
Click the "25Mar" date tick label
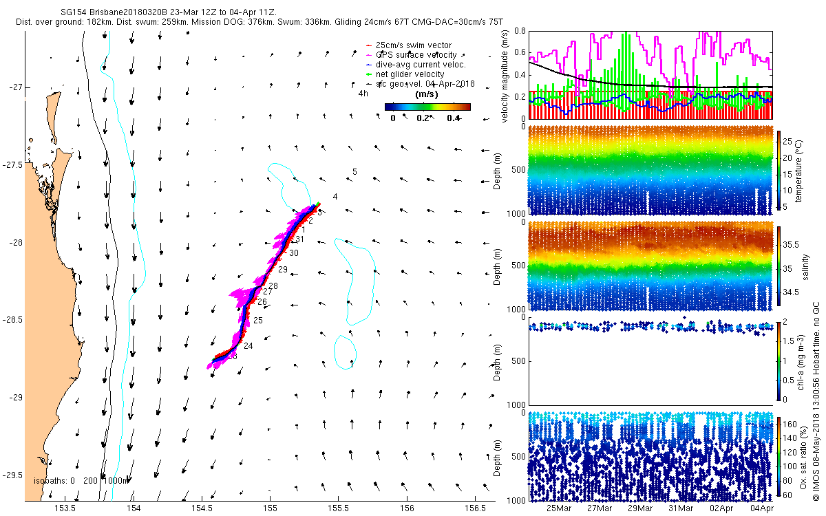tap(559, 508)
